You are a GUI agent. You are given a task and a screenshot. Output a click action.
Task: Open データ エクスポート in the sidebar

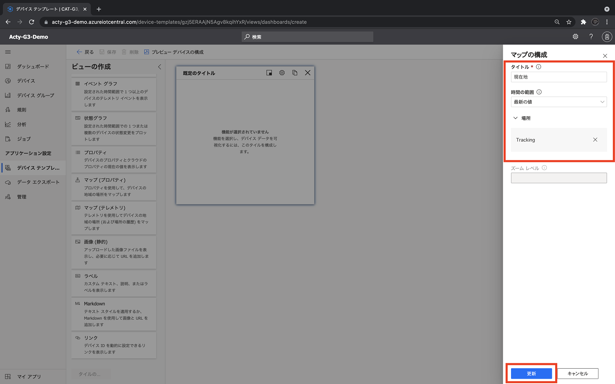33,182
